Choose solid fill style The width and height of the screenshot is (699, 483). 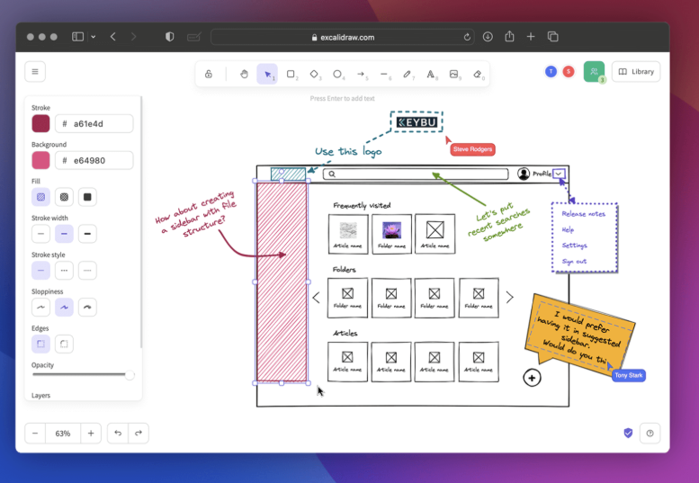point(87,197)
